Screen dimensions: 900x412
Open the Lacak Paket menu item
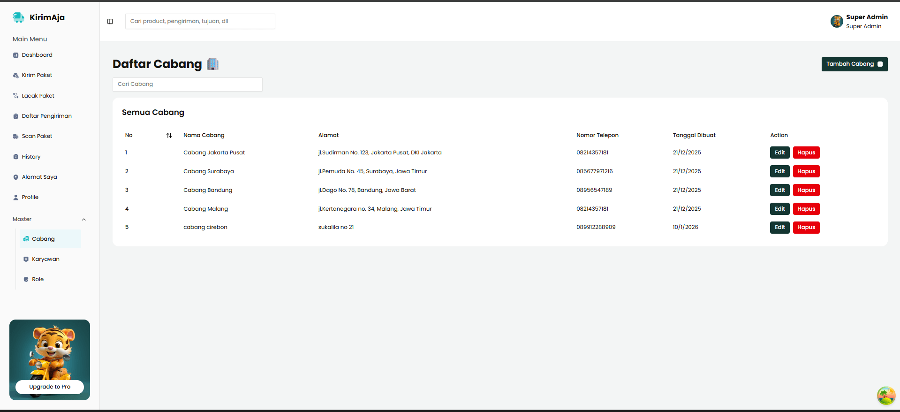pos(38,96)
